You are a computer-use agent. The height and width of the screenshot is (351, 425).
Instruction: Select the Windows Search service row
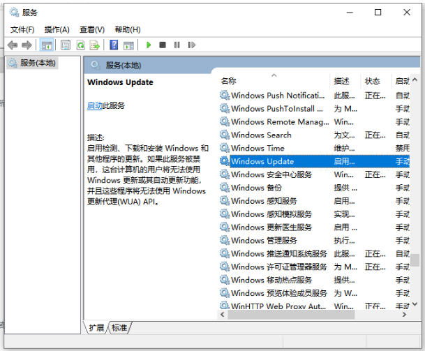tap(261, 135)
